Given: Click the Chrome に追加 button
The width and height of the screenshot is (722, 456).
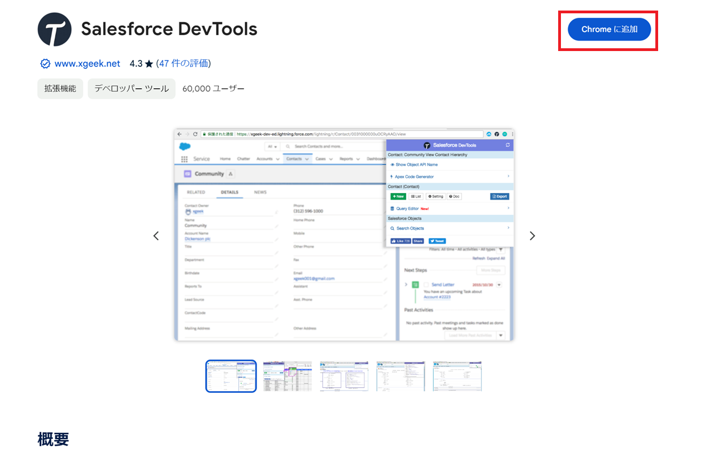Looking at the screenshot, I should pos(609,30).
